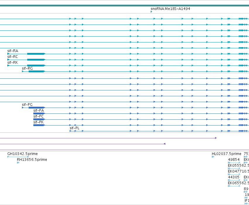
Task: Open the RH13656.5prime EST label
Action: pyautogui.click(x=32, y=160)
